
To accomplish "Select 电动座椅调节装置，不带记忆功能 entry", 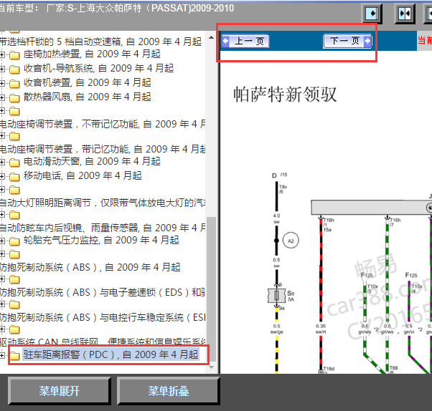I will tap(103, 124).
